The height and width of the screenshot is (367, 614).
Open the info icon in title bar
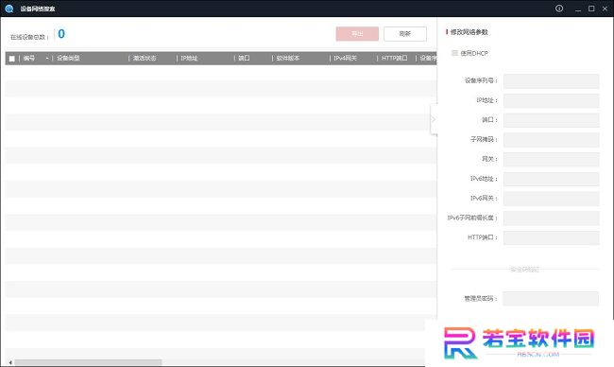pos(559,9)
